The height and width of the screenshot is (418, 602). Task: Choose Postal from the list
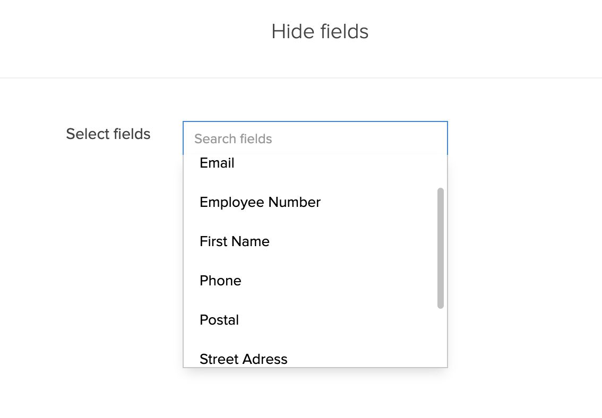tap(219, 320)
